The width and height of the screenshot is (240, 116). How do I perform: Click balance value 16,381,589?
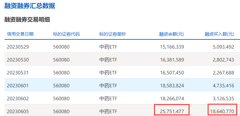172,60
